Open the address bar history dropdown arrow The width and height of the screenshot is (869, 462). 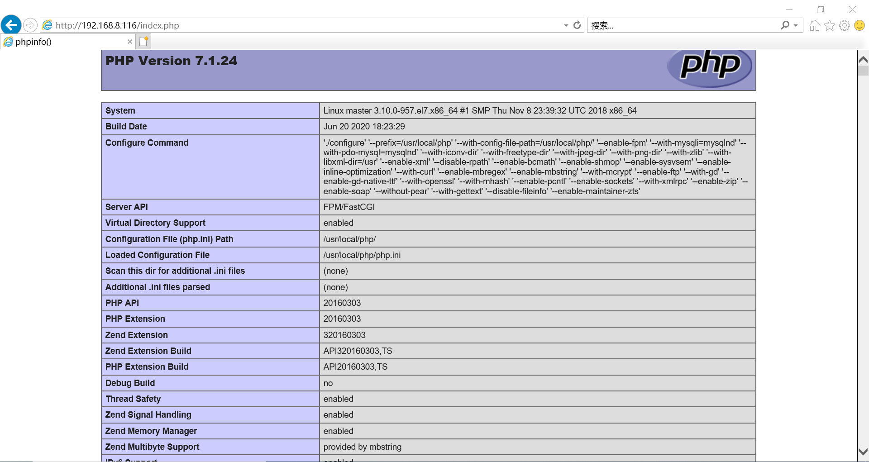(566, 26)
